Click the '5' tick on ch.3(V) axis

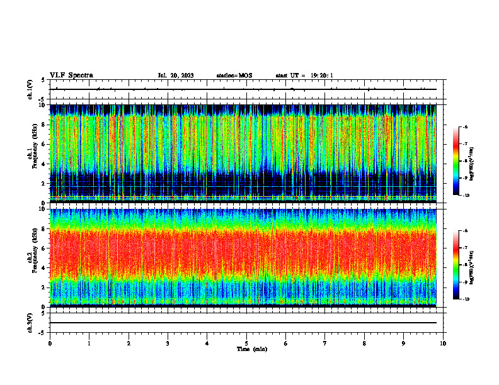pyautogui.click(x=43, y=313)
